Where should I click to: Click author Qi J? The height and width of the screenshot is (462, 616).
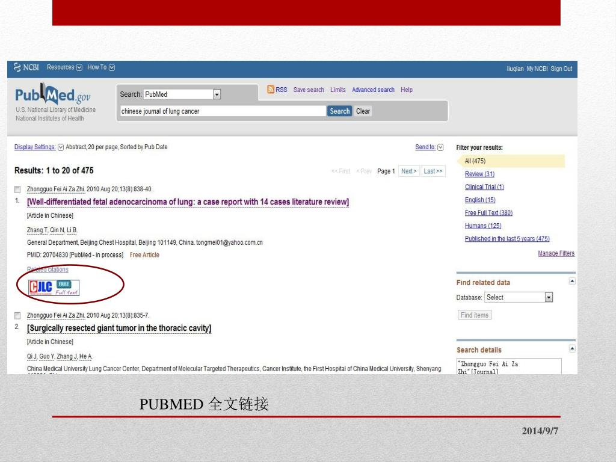pos(32,356)
